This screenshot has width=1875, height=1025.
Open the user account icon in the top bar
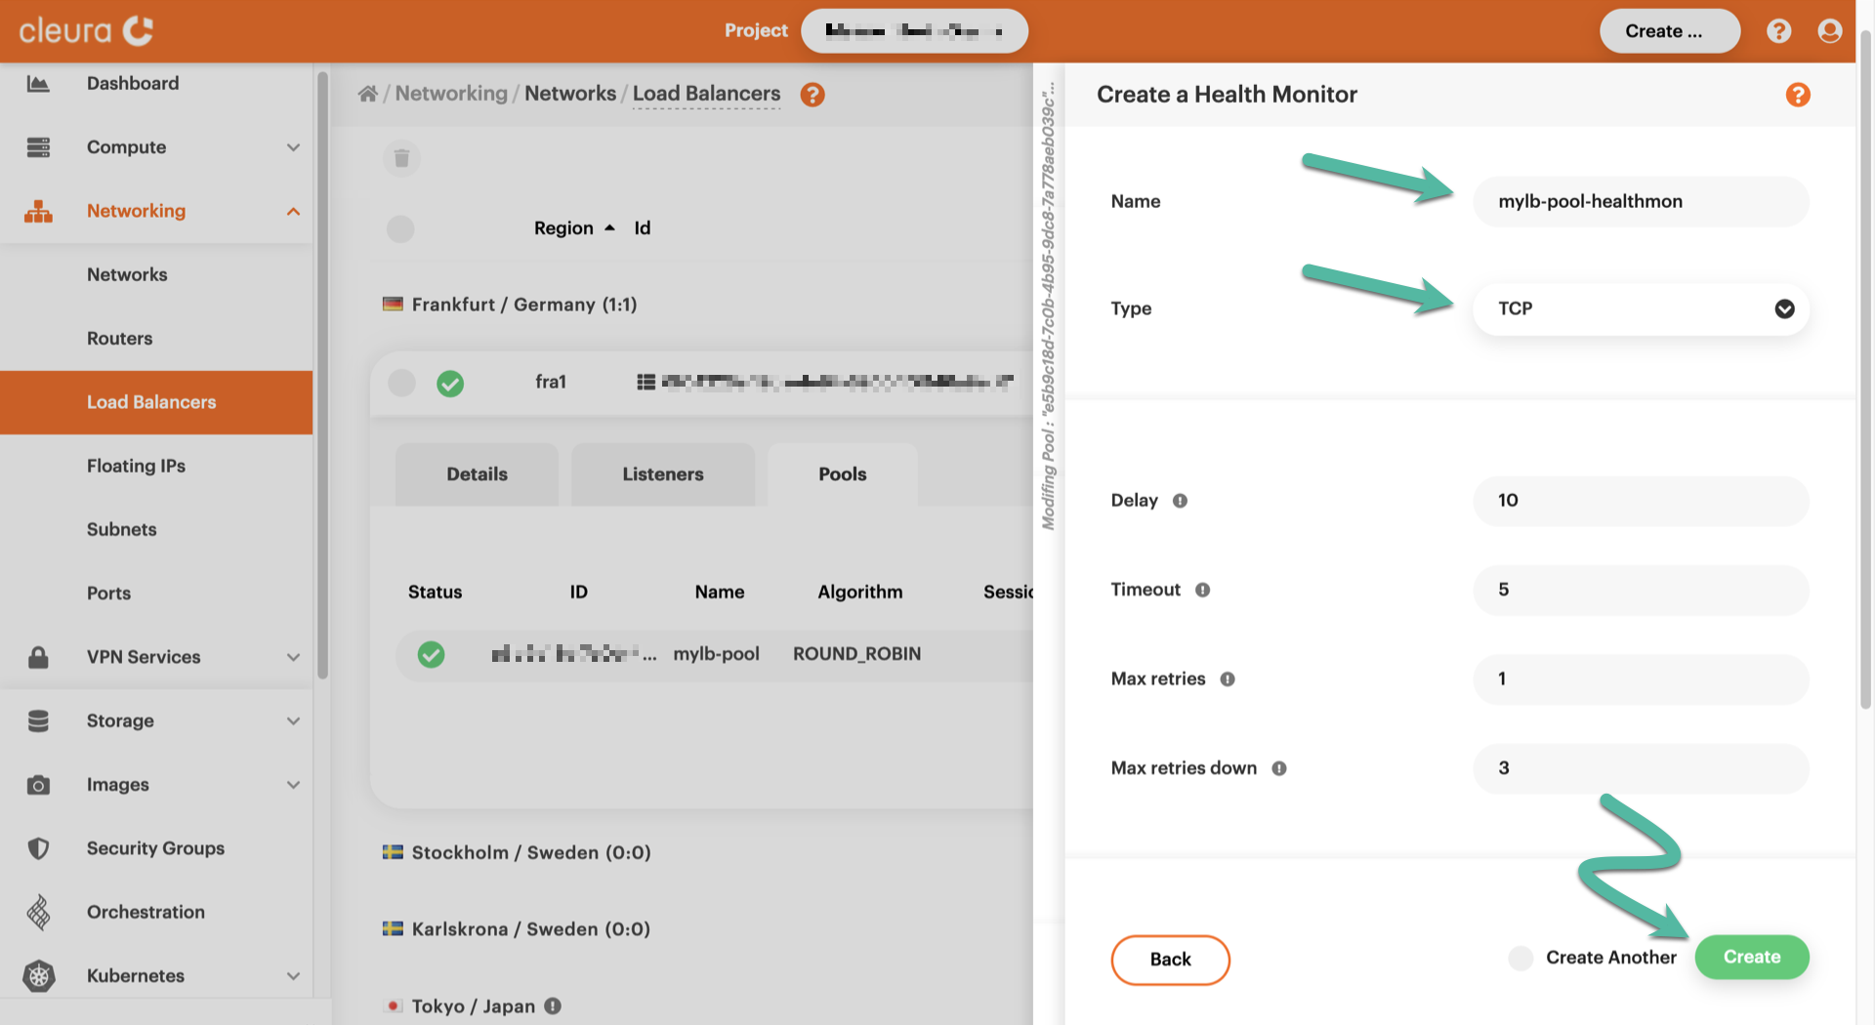[x=1829, y=30]
